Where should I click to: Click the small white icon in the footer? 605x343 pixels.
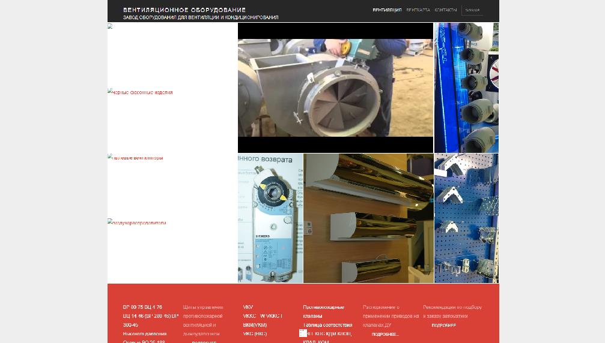303,333
